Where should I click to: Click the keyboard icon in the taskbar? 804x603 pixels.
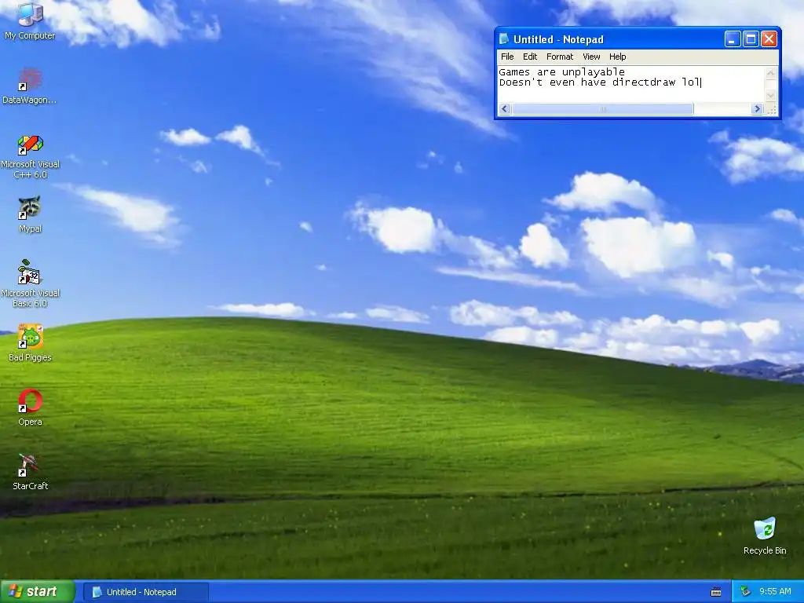716,592
